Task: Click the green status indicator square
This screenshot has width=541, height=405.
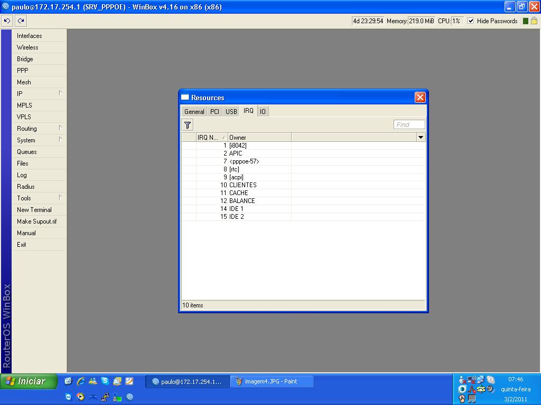Action: point(526,21)
